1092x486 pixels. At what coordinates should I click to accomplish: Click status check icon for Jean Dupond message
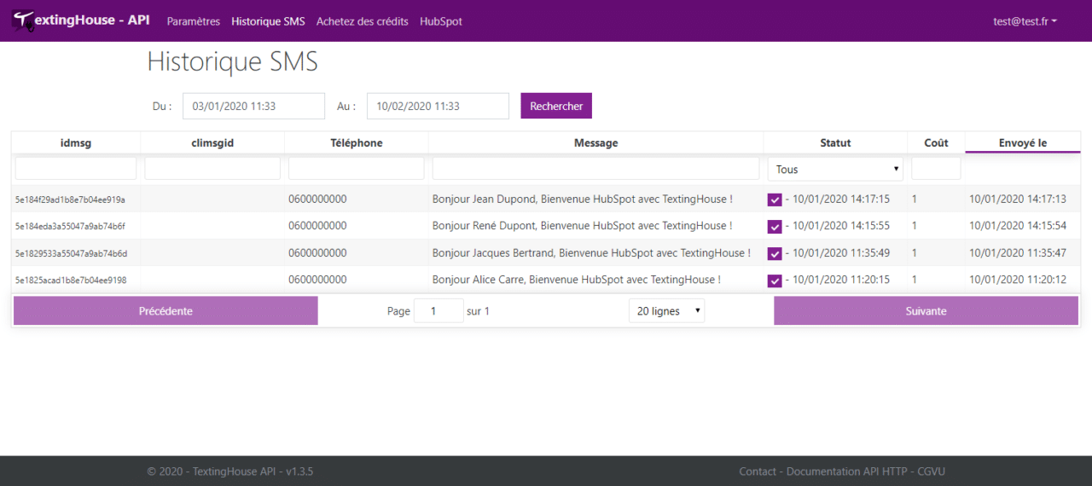775,200
